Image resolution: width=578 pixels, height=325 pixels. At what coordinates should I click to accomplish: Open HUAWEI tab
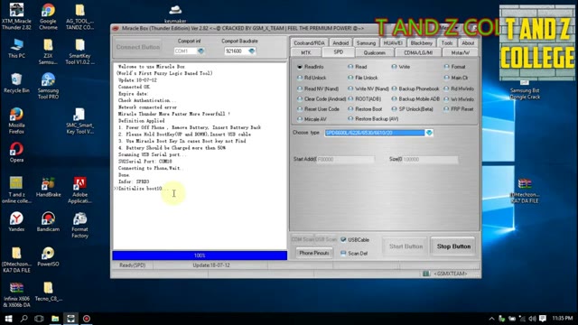[393, 42]
